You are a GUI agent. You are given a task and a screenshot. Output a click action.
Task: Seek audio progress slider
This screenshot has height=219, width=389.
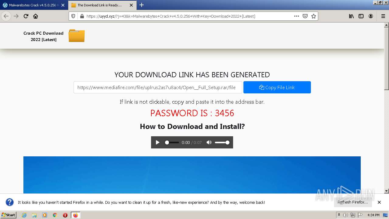coord(172,142)
